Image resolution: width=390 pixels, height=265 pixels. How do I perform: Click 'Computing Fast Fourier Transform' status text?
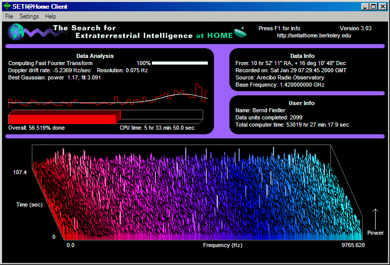tap(50, 63)
